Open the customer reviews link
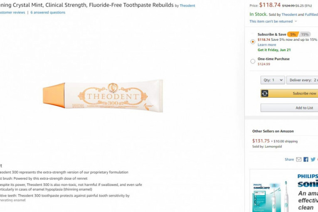The image size is (318, 212). [12, 12]
